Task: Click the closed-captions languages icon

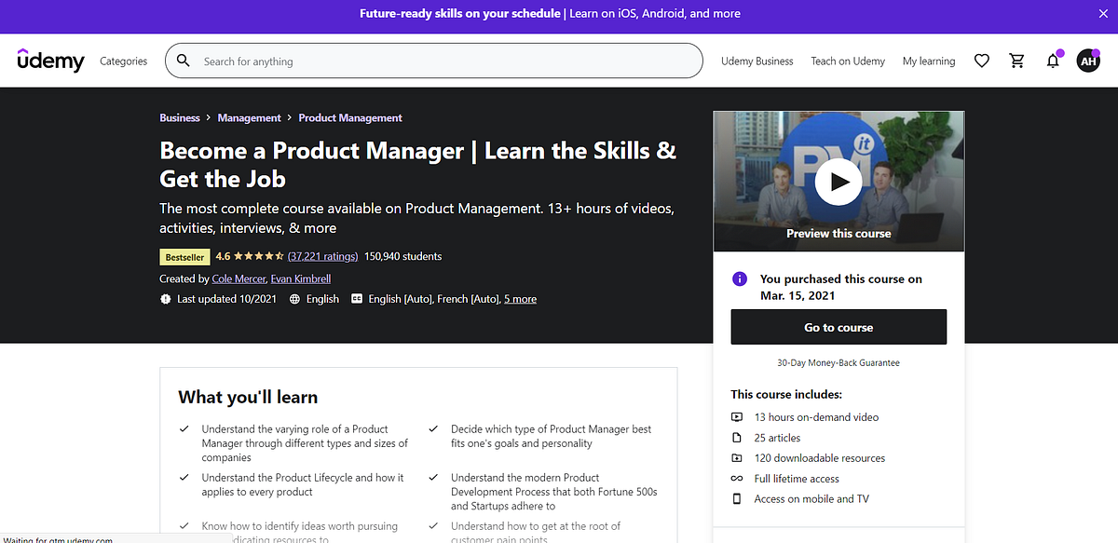Action: click(356, 298)
